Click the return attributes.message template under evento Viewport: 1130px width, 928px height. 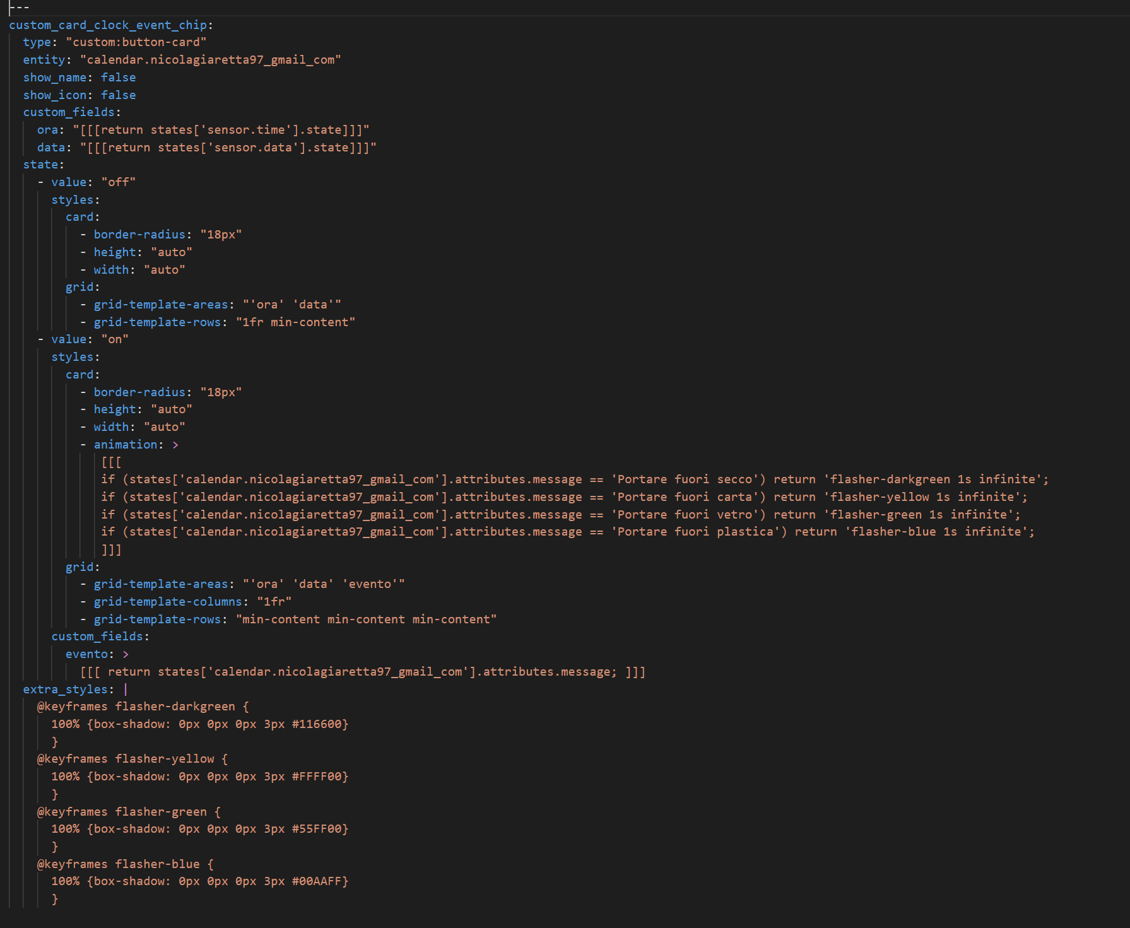[363, 672]
